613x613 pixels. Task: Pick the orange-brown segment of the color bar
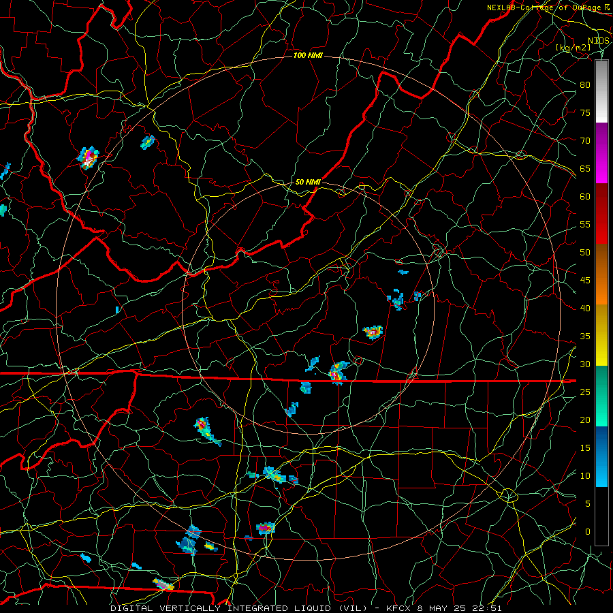pyautogui.click(x=601, y=274)
